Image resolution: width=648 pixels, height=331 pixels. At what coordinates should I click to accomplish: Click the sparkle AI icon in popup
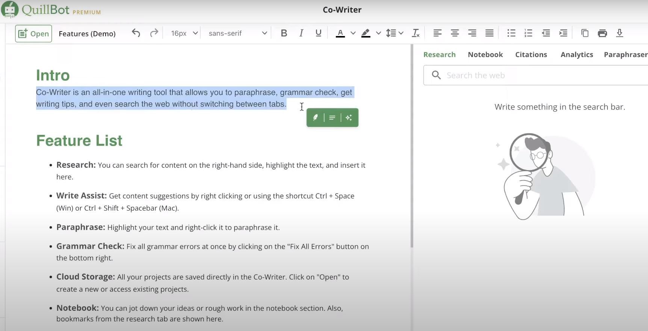coord(349,117)
